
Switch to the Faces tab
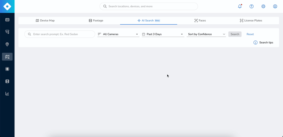coord(200,21)
